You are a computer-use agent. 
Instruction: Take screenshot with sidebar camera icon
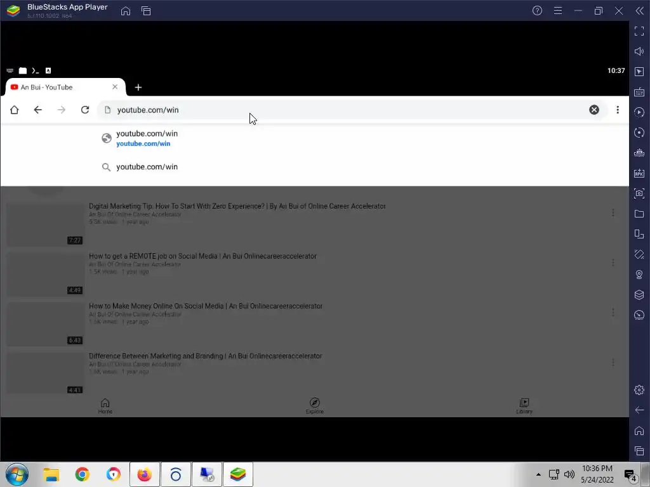[x=639, y=193]
